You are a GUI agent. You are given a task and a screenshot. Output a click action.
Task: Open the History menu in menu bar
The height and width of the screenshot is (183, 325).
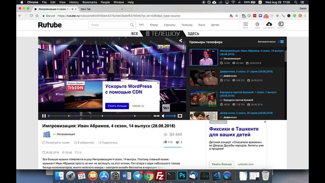pos(74,2)
